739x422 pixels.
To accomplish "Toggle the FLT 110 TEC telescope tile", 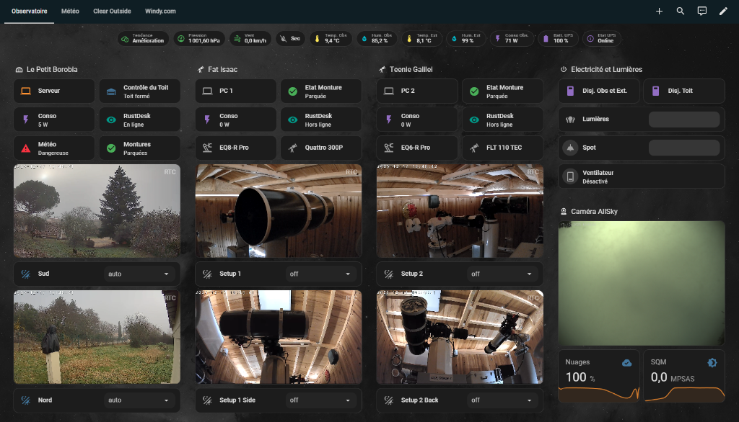I will click(502, 148).
